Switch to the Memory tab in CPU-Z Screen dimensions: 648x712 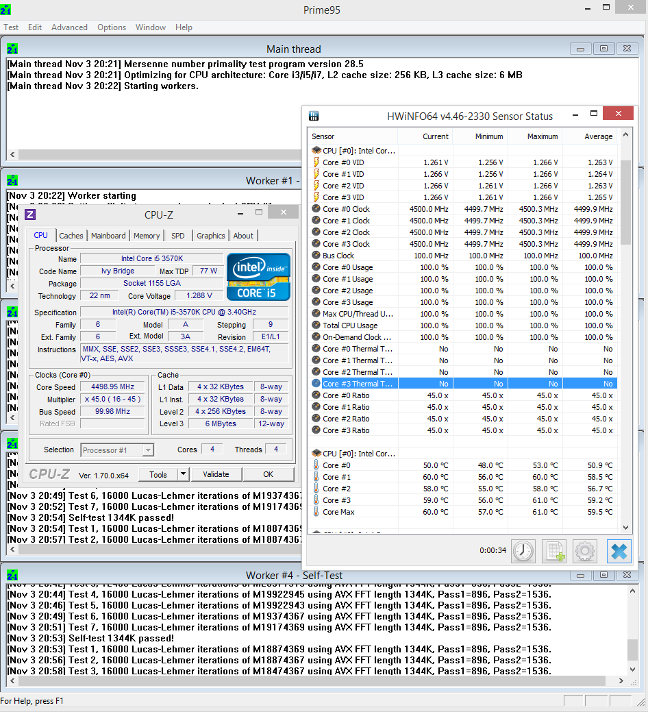[147, 236]
